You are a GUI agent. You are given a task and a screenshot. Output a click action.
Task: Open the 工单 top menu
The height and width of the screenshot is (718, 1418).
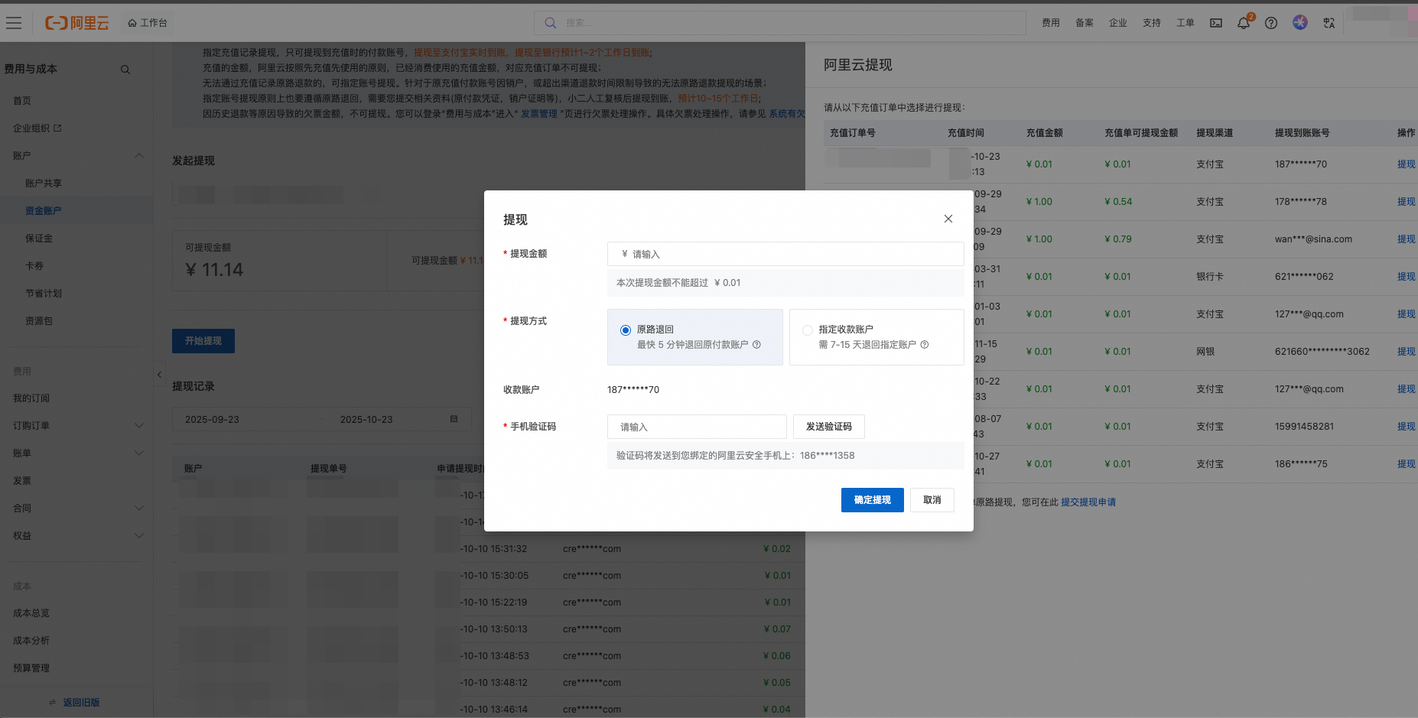(1185, 23)
